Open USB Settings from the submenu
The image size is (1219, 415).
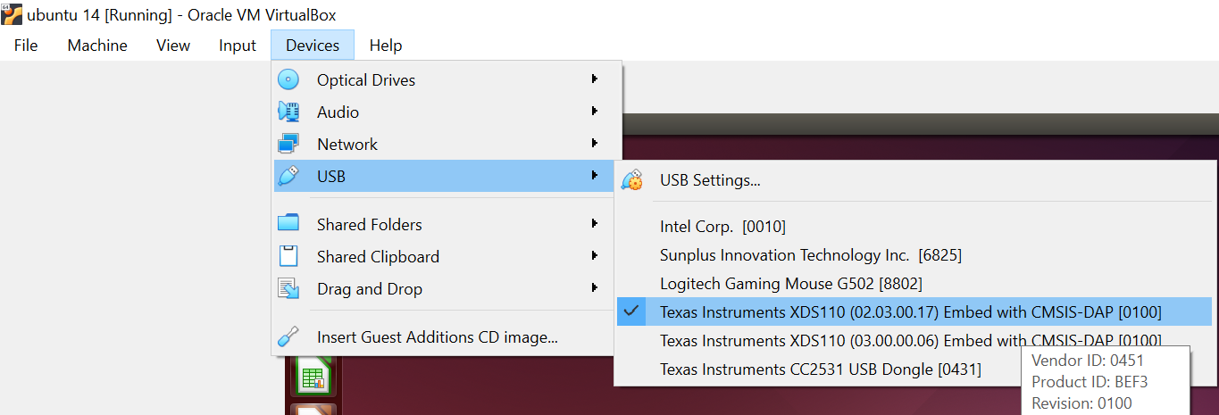point(710,180)
